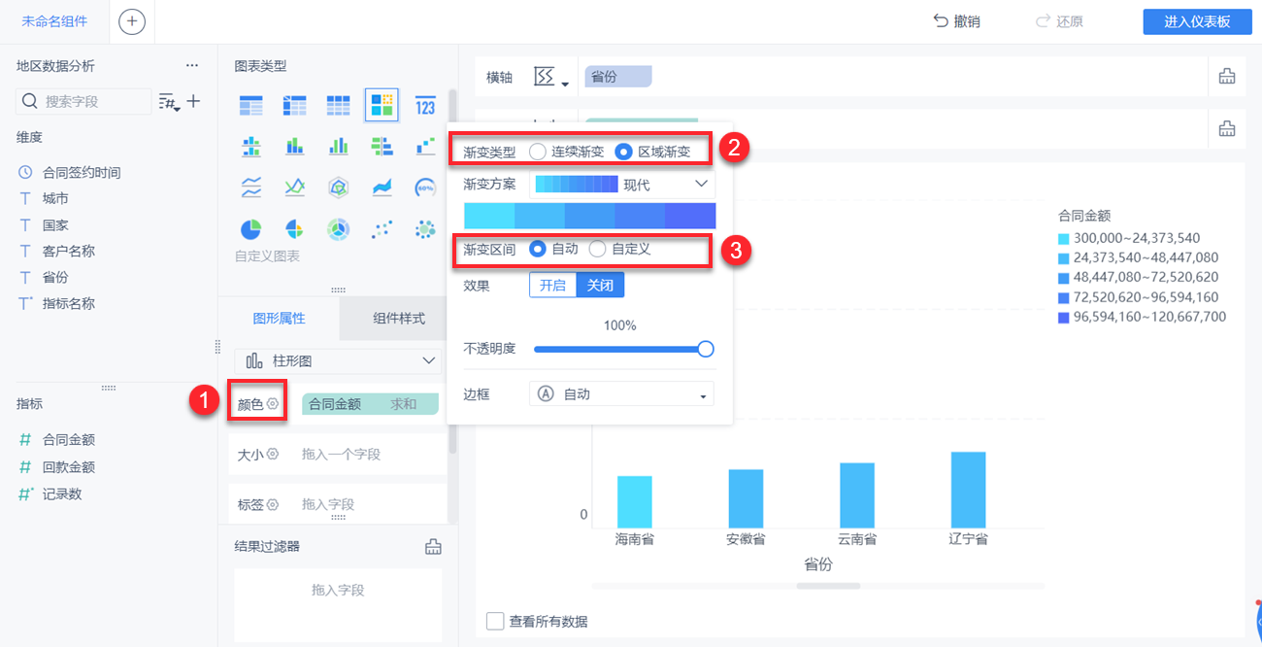Select the detail table chart type icon
Screen dimensions: 1262x647
pos(338,104)
